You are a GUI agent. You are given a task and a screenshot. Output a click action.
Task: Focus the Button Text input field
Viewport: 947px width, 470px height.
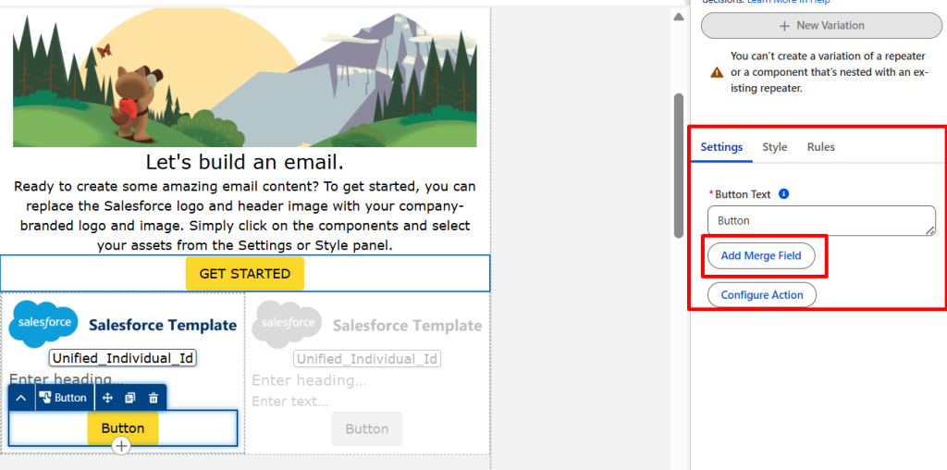821,220
